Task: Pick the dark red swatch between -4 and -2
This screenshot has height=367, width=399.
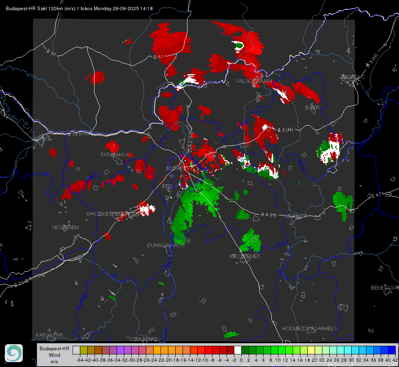Action: pos(231,350)
